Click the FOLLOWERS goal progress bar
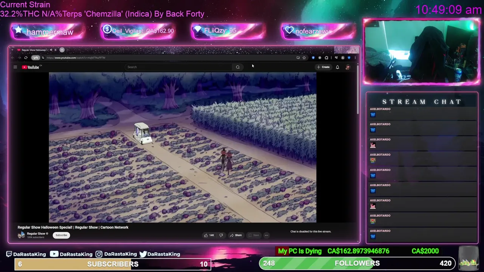The image size is (484, 272). point(357,263)
